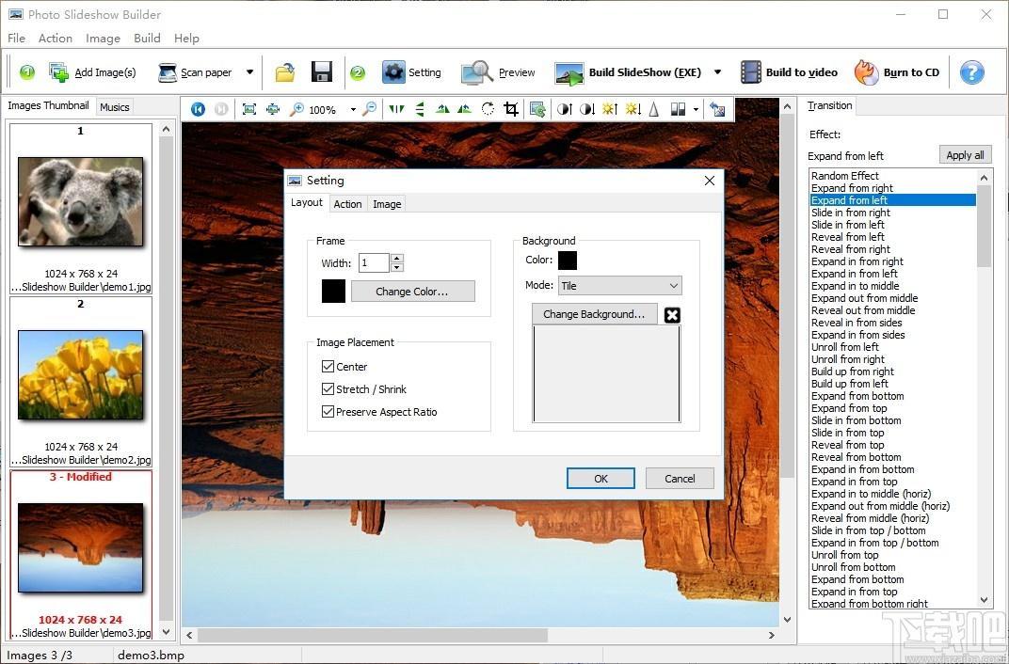
Task: Select the koala thumbnail demo1.jpg
Action: click(80, 202)
